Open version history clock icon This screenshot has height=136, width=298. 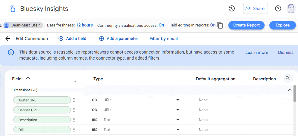pyautogui.click(x=232, y=8)
